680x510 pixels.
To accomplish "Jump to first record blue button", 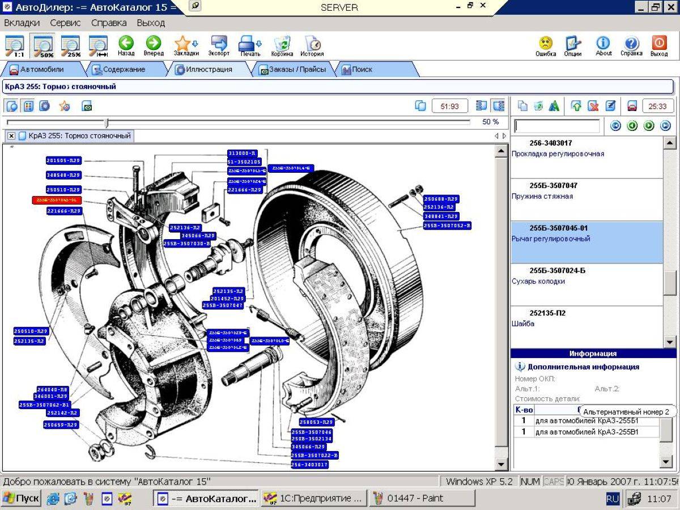I will click(x=615, y=126).
